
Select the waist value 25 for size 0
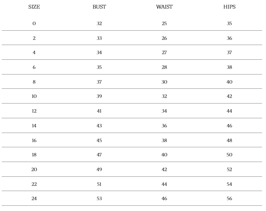164,23
